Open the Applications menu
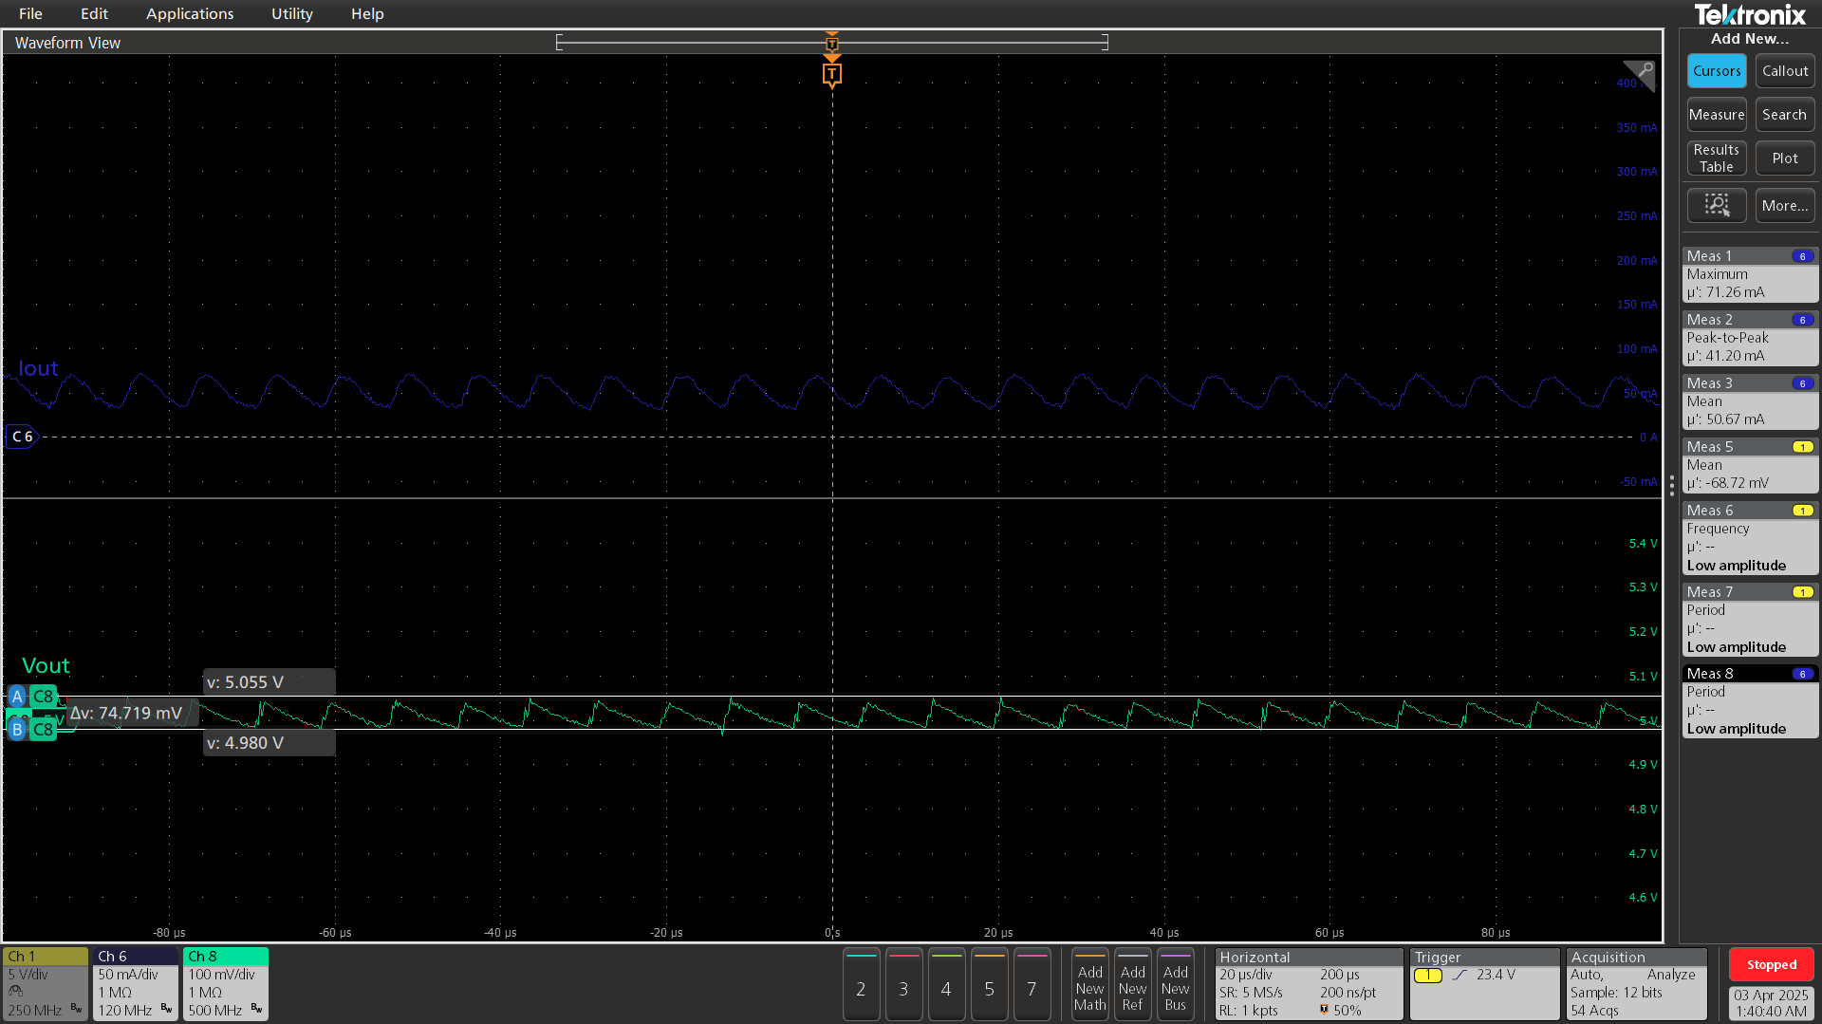This screenshot has height=1024, width=1822. [190, 13]
